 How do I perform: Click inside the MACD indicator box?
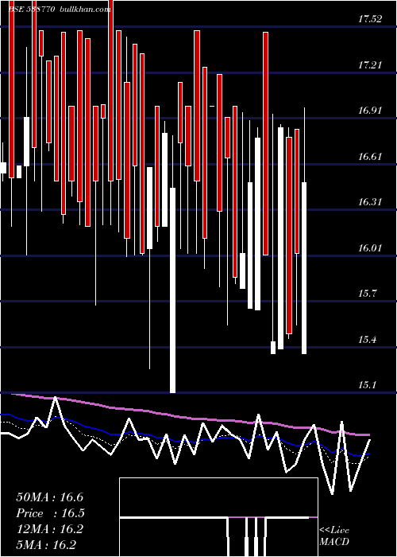point(218,517)
